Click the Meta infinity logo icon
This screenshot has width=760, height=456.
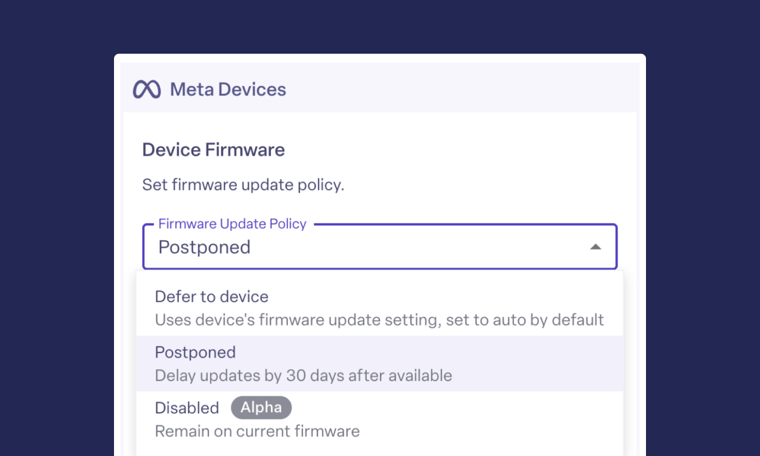[147, 89]
